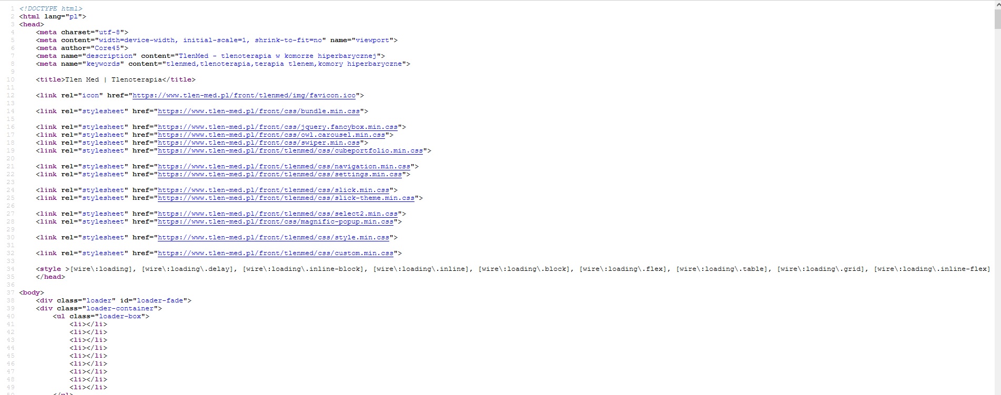This screenshot has height=395, width=1001.
Task: Click the viewport meta content value
Action: tap(210, 40)
